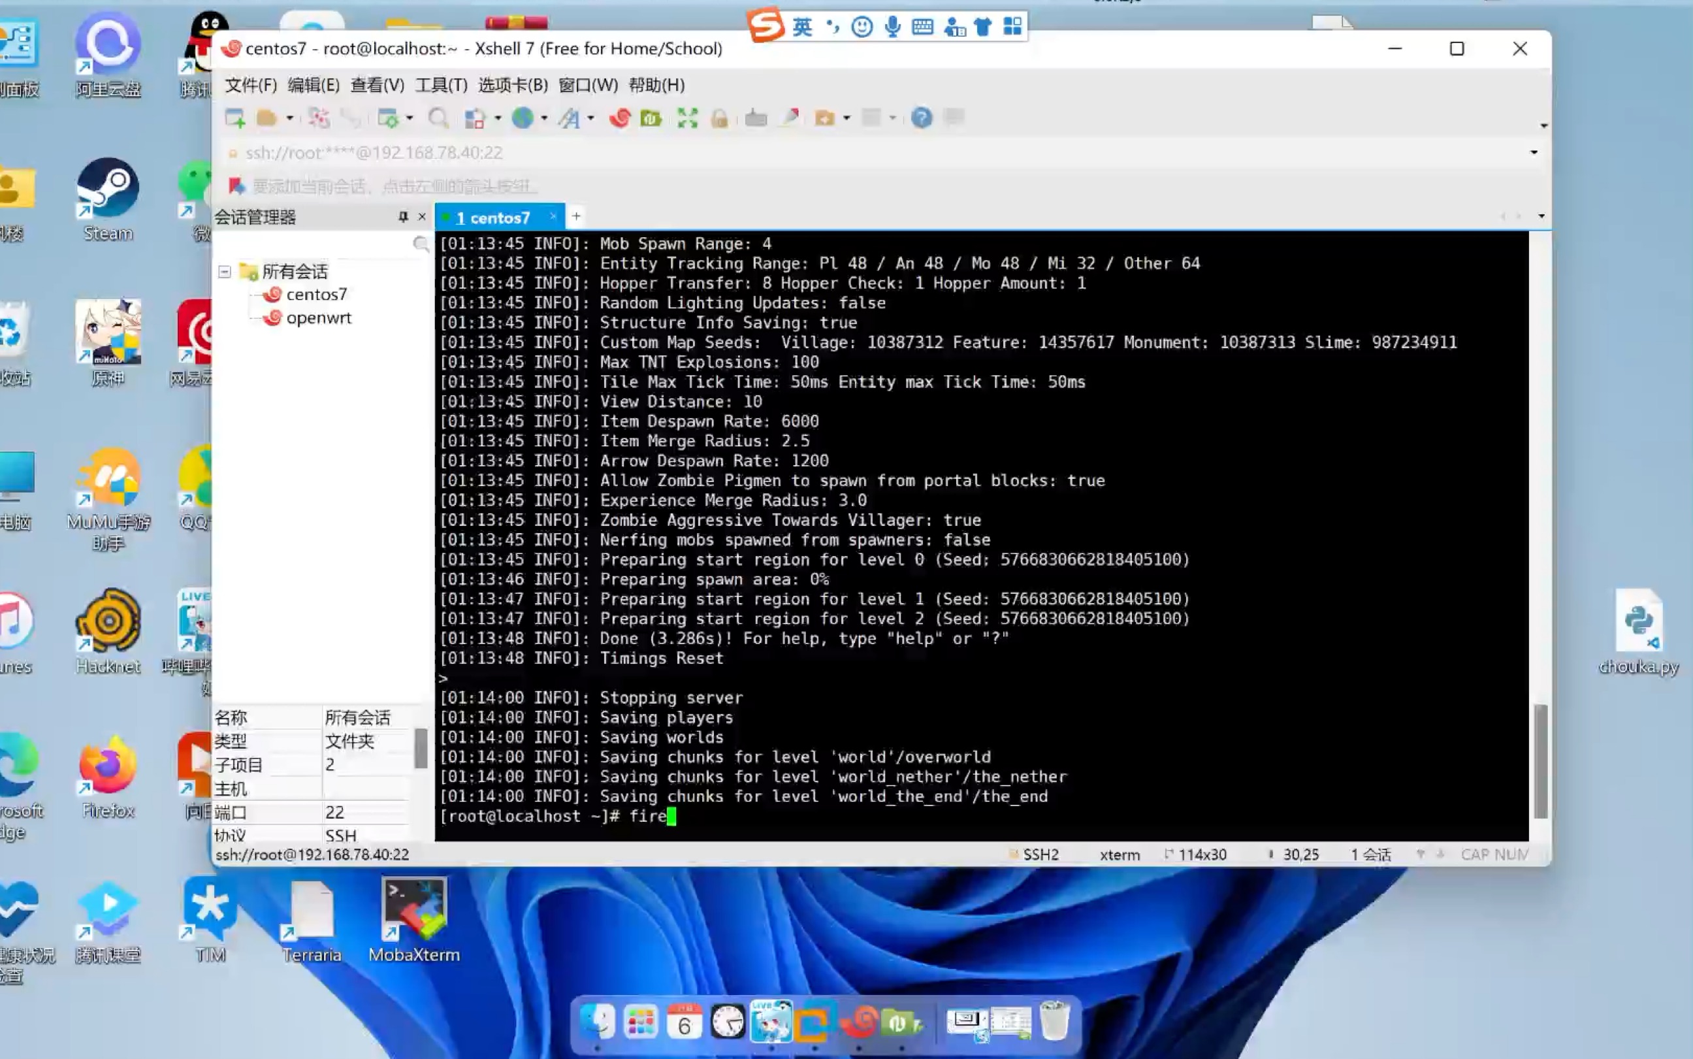Click the red bookmark flag on the tip bar

236,186
